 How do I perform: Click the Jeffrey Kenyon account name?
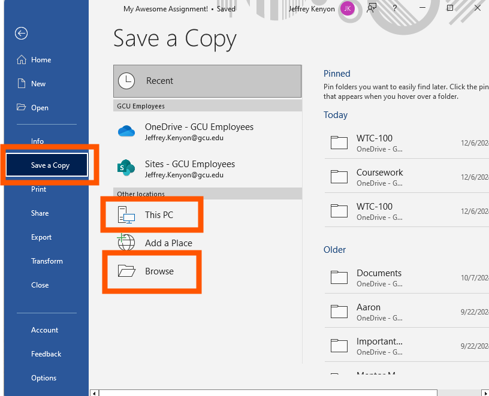(x=312, y=9)
